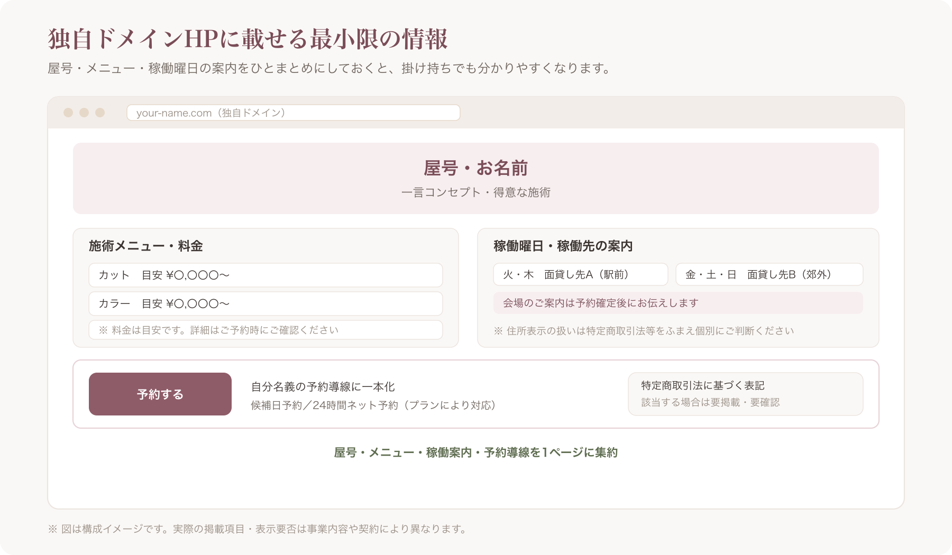Click the 料金は目安です note row

266,330
